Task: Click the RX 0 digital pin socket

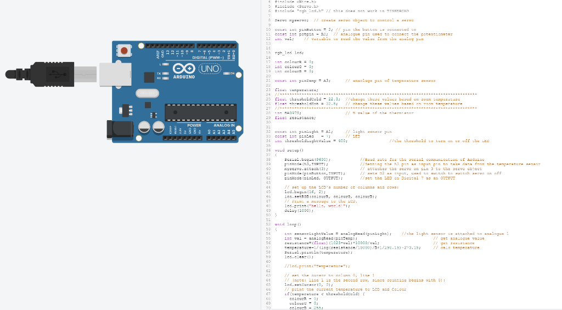Action: point(234,46)
